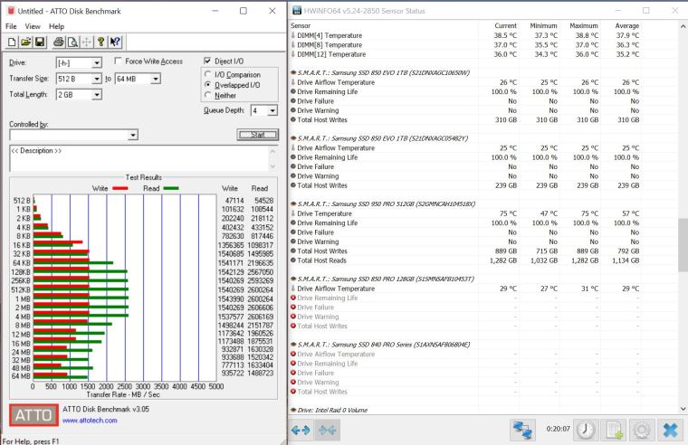
Task: Open a benchmark file with folder icon
Action: click(x=26, y=43)
